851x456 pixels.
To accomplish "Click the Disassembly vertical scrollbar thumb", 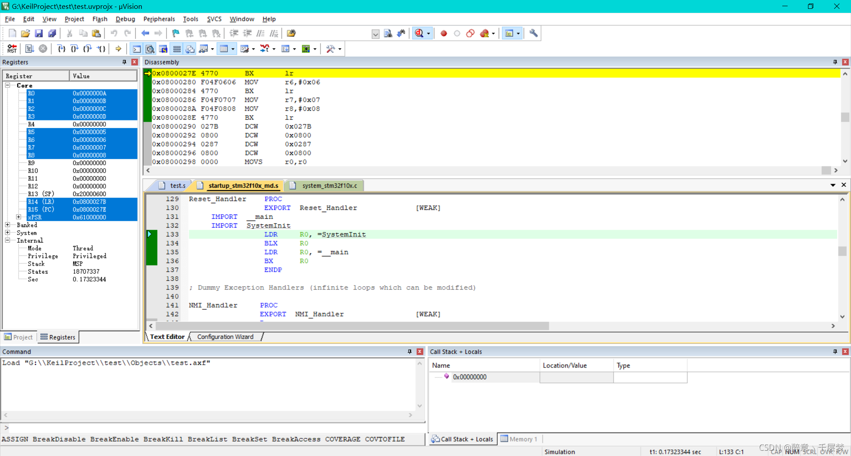I will (845, 117).
